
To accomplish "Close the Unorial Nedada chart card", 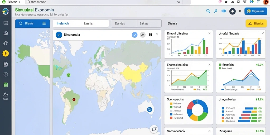I will coord(263,33).
